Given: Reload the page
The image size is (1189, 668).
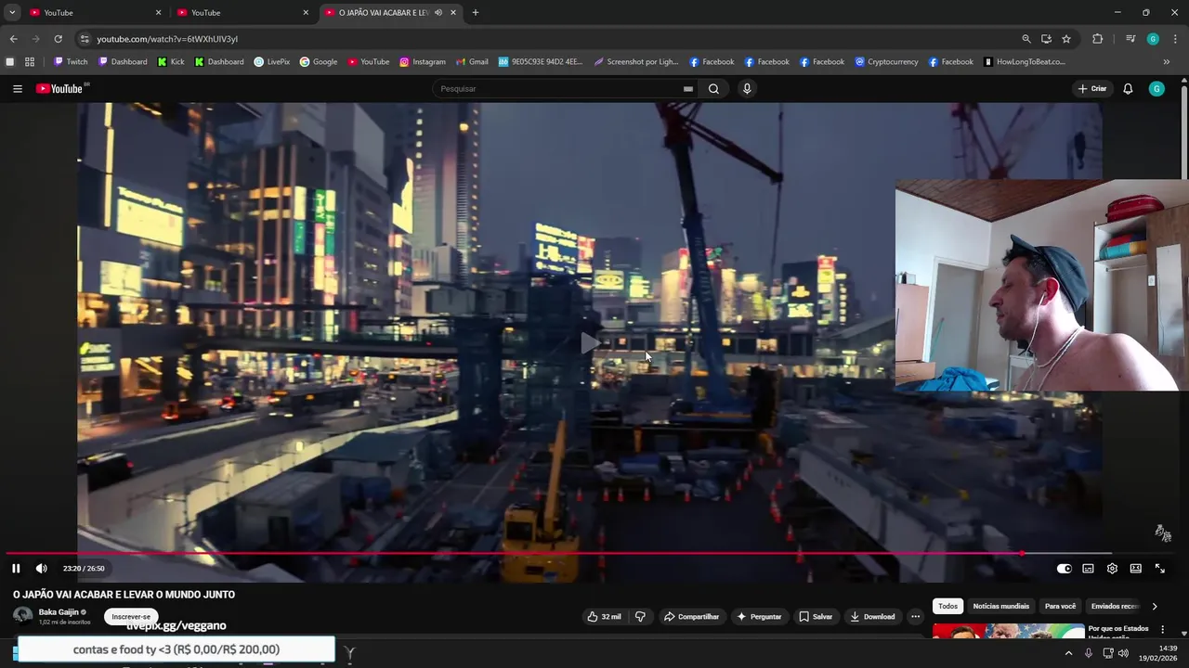Looking at the screenshot, I should coord(58,39).
